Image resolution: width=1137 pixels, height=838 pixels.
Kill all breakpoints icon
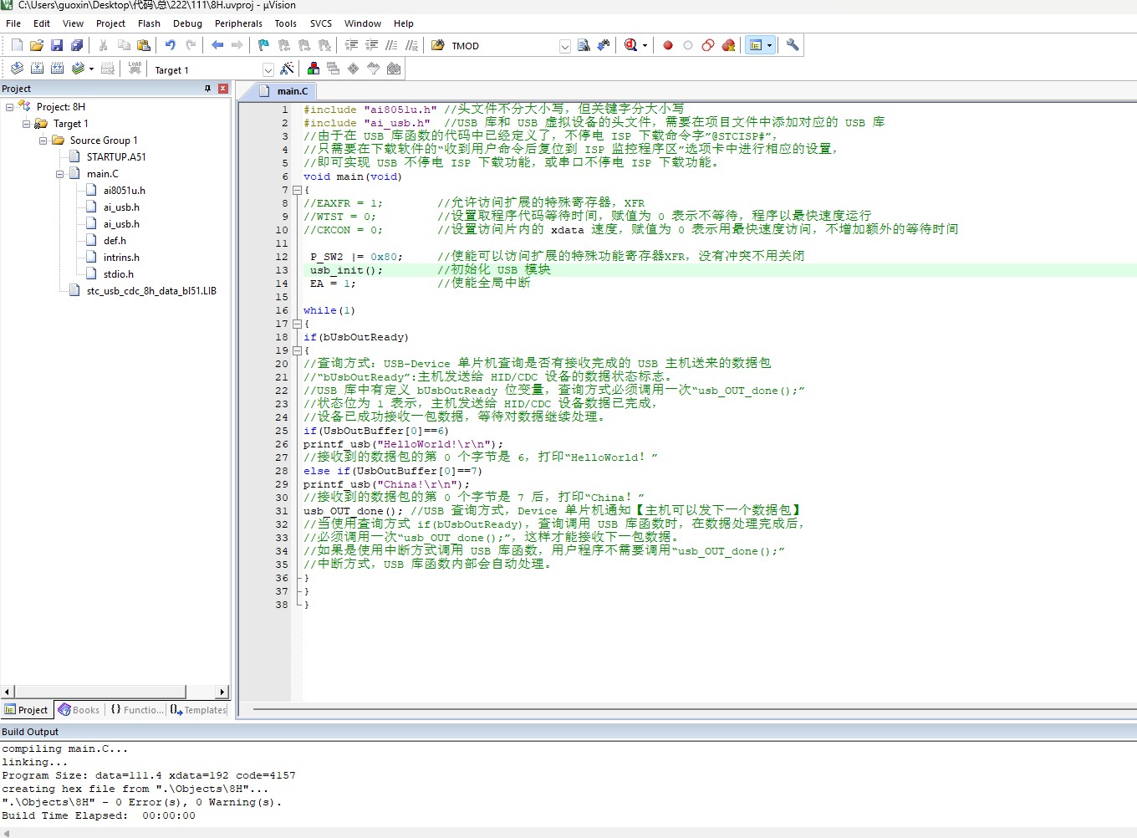click(728, 45)
